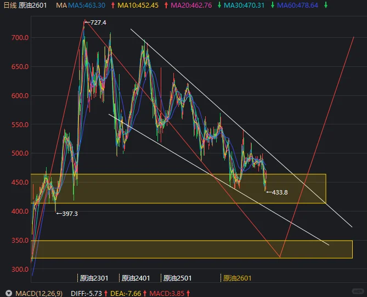Click the 原油2401 contract marker
Image resolution: width=367 pixels, height=297 pixels.
click(x=135, y=278)
